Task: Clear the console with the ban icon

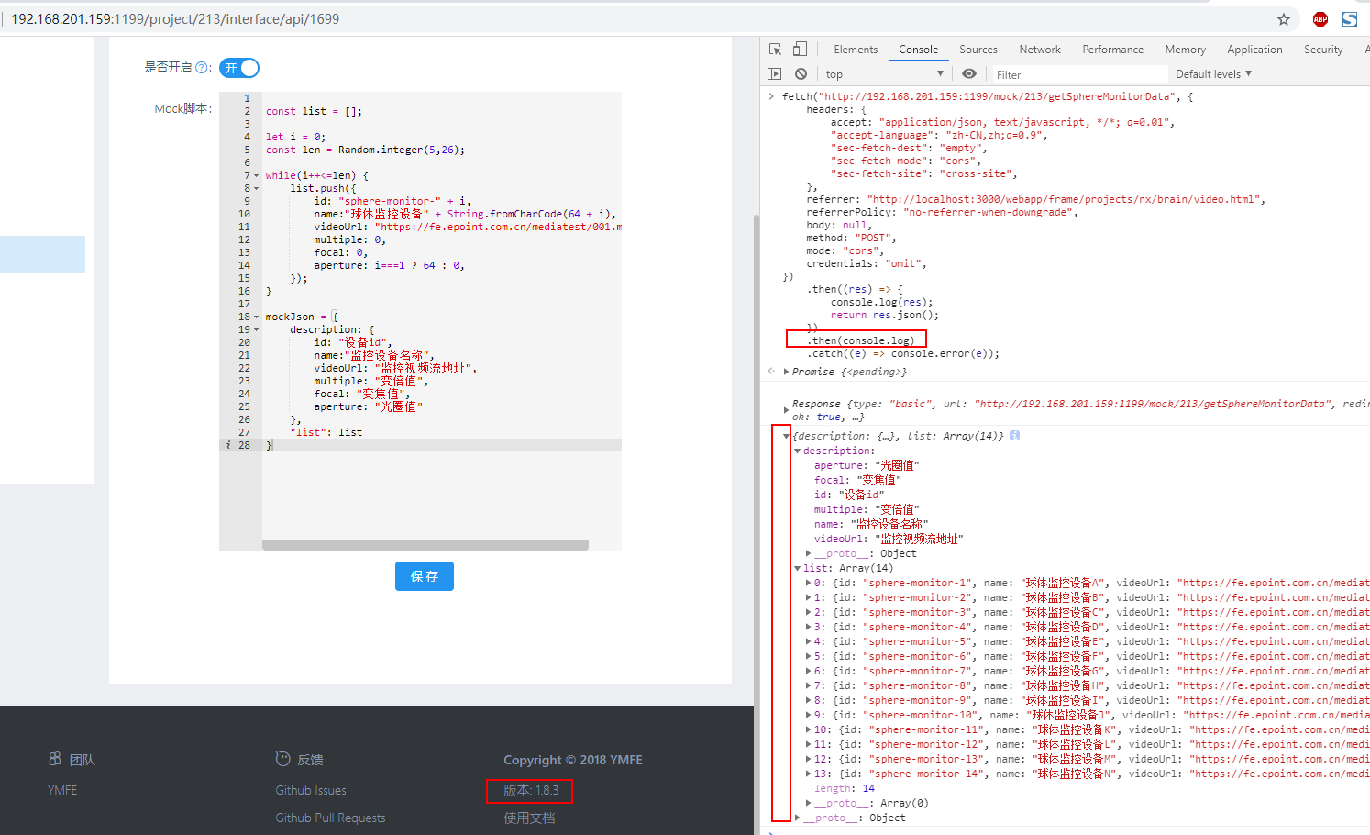Action: click(x=801, y=74)
